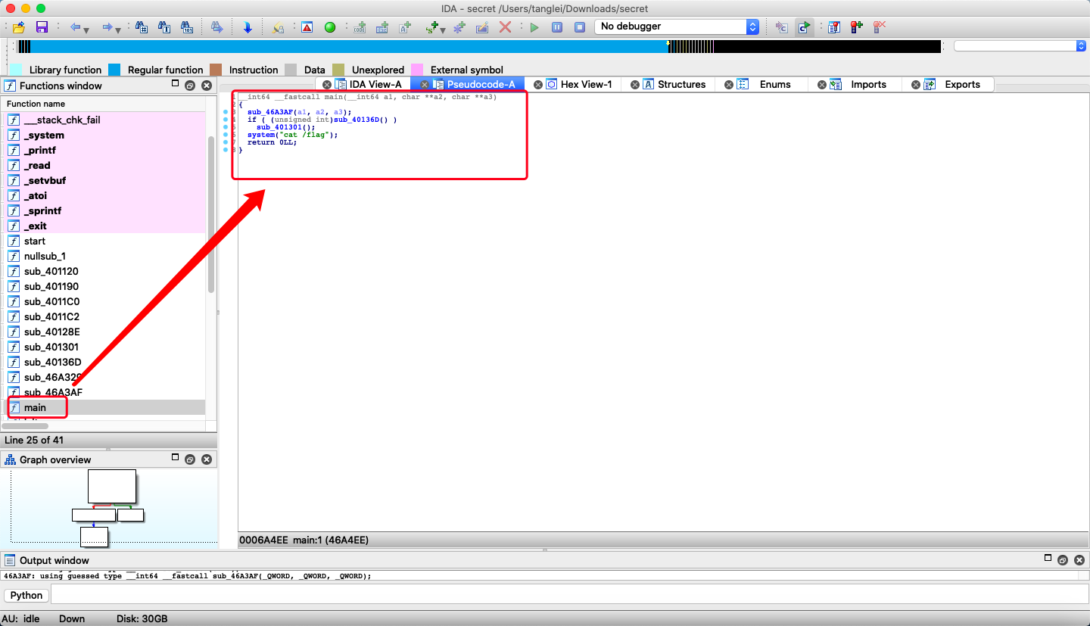1090x626 pixels.
Task: Click the binoculars search immediate value icon
Action: click(141, 27)
